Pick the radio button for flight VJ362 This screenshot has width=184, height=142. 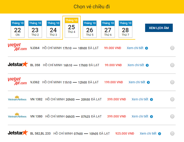pyautogui.click(x=172, y=82)
